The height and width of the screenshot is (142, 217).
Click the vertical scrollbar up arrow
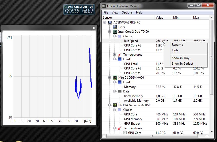coord(211,18)
